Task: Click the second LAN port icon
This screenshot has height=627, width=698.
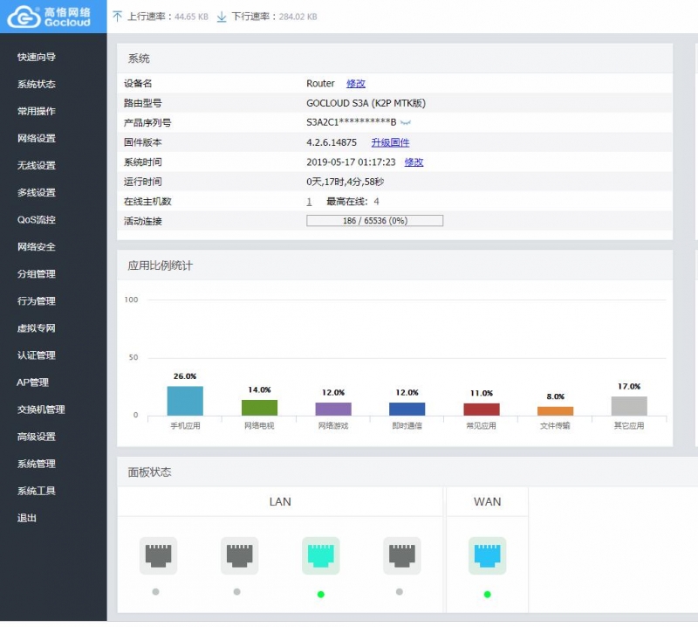Action: (239, 555)
